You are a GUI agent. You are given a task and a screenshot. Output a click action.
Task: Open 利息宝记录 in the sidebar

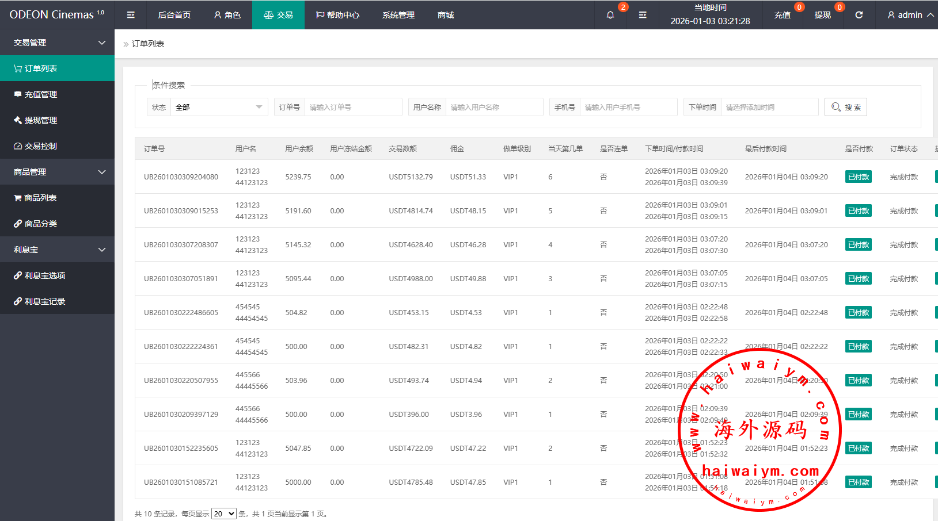click(x=44, y=301)
